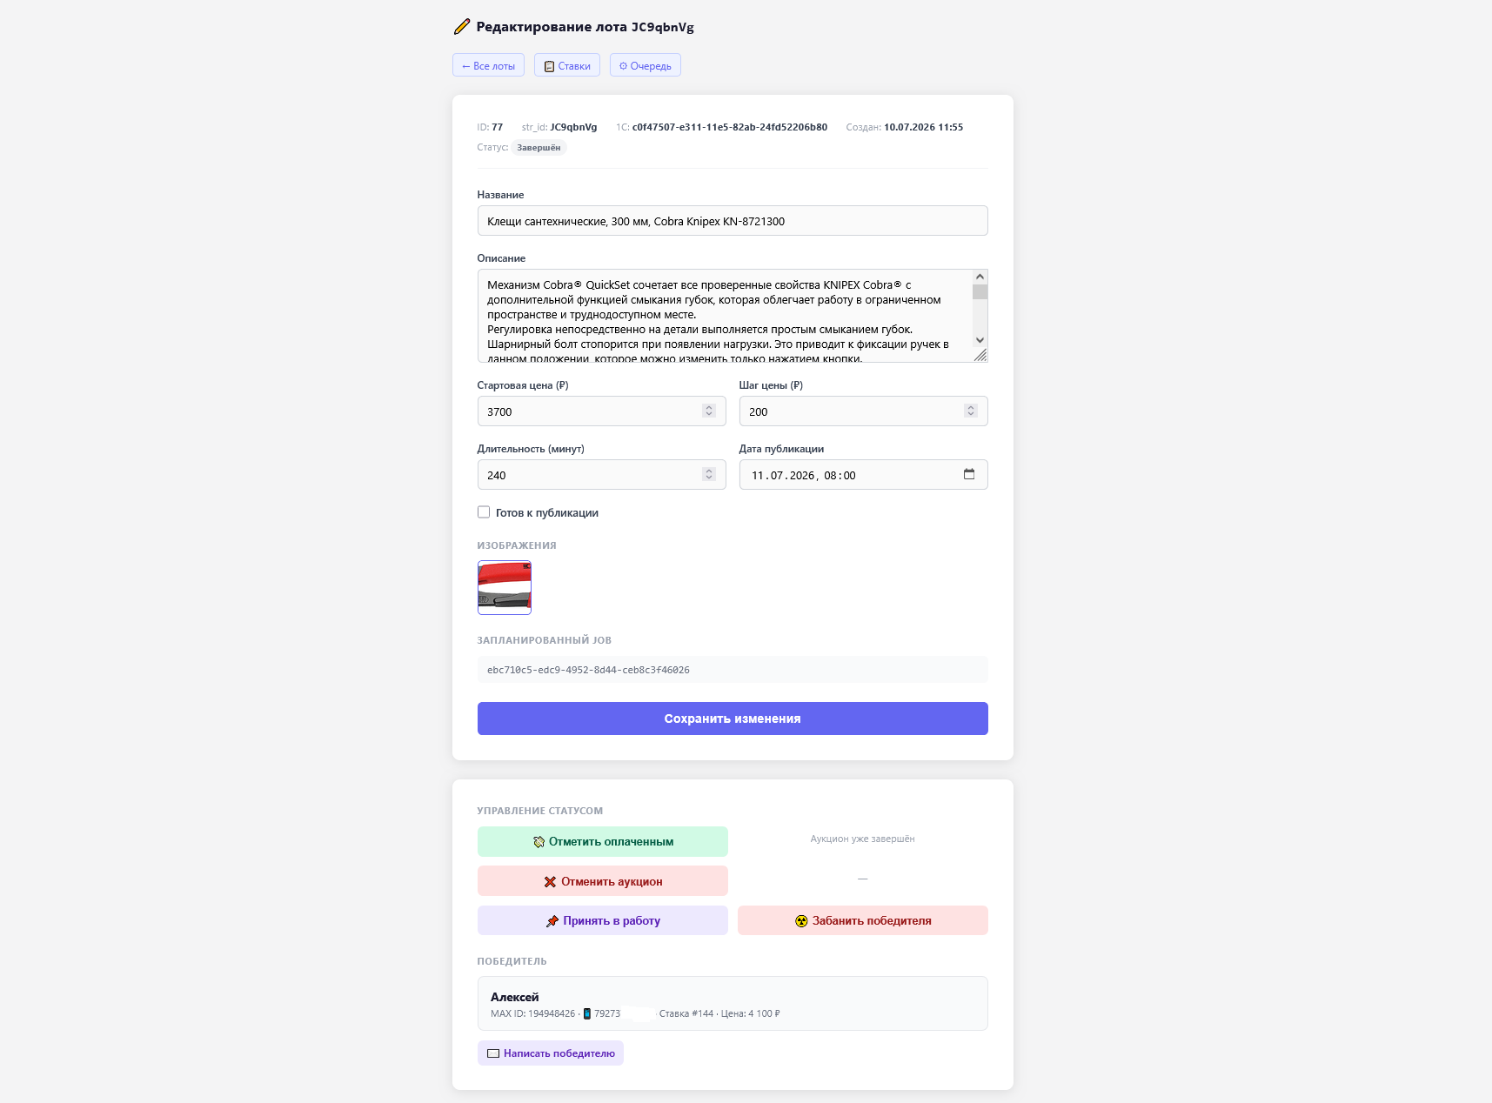The width and height of the screenshot is (1492, 1103).
Task: Click the Дата публикации date value
Action: pos(803,476)
